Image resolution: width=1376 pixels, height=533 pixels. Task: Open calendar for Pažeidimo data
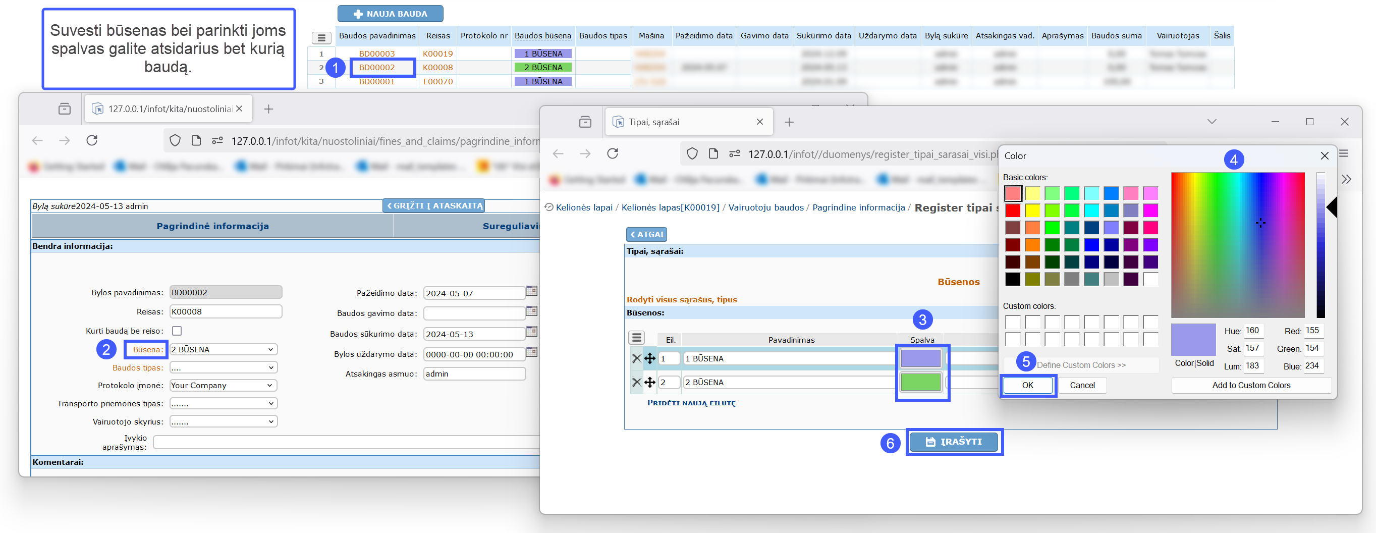pyautogui.click(x=531, y=291)
